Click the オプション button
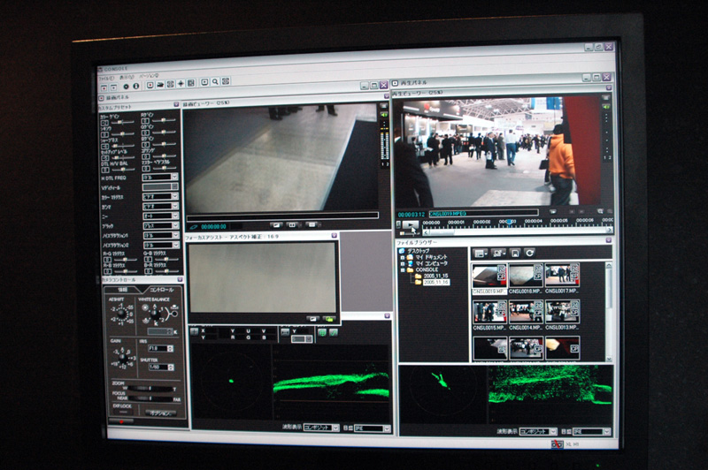The width and height of the screenshot is (708, 470). [160, 413]
